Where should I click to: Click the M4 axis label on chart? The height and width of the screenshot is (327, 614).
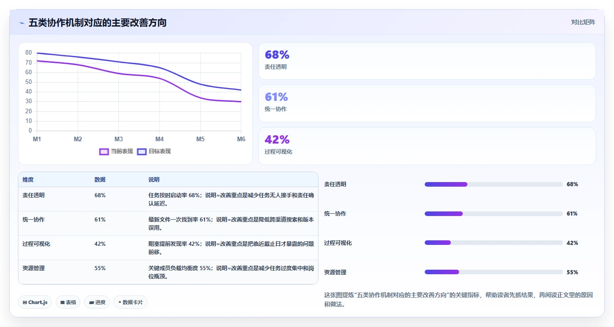click(159, 139)
